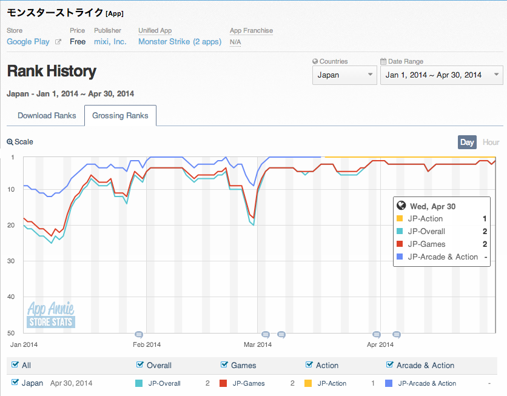Click the N/A app franchise value
The image size is (507, 396).
click(x=235, y=42)
